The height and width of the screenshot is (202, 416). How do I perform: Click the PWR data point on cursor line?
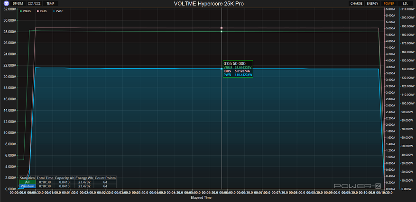coord(222,69)
